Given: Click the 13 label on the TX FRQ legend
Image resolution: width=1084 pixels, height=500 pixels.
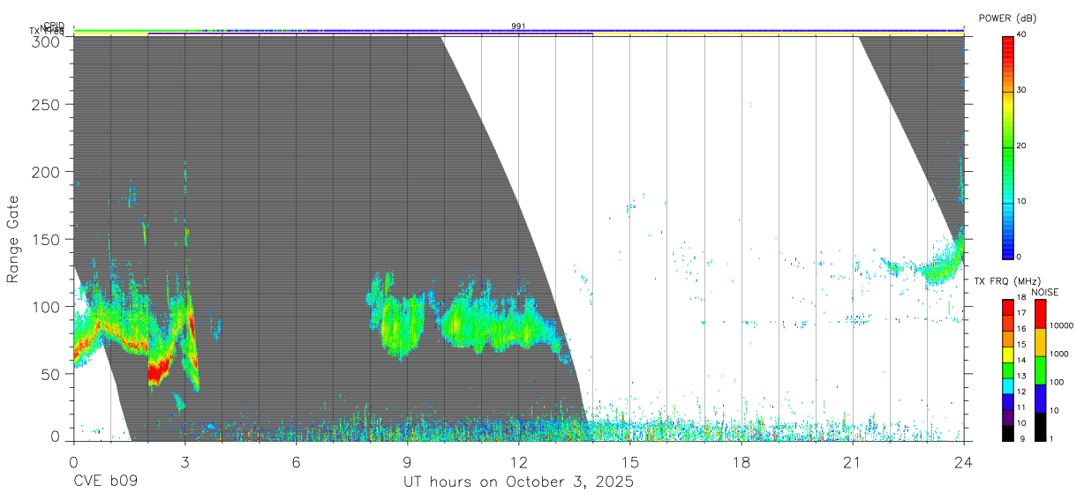Looking at the screenshot, I should [x=1020, y=377].
